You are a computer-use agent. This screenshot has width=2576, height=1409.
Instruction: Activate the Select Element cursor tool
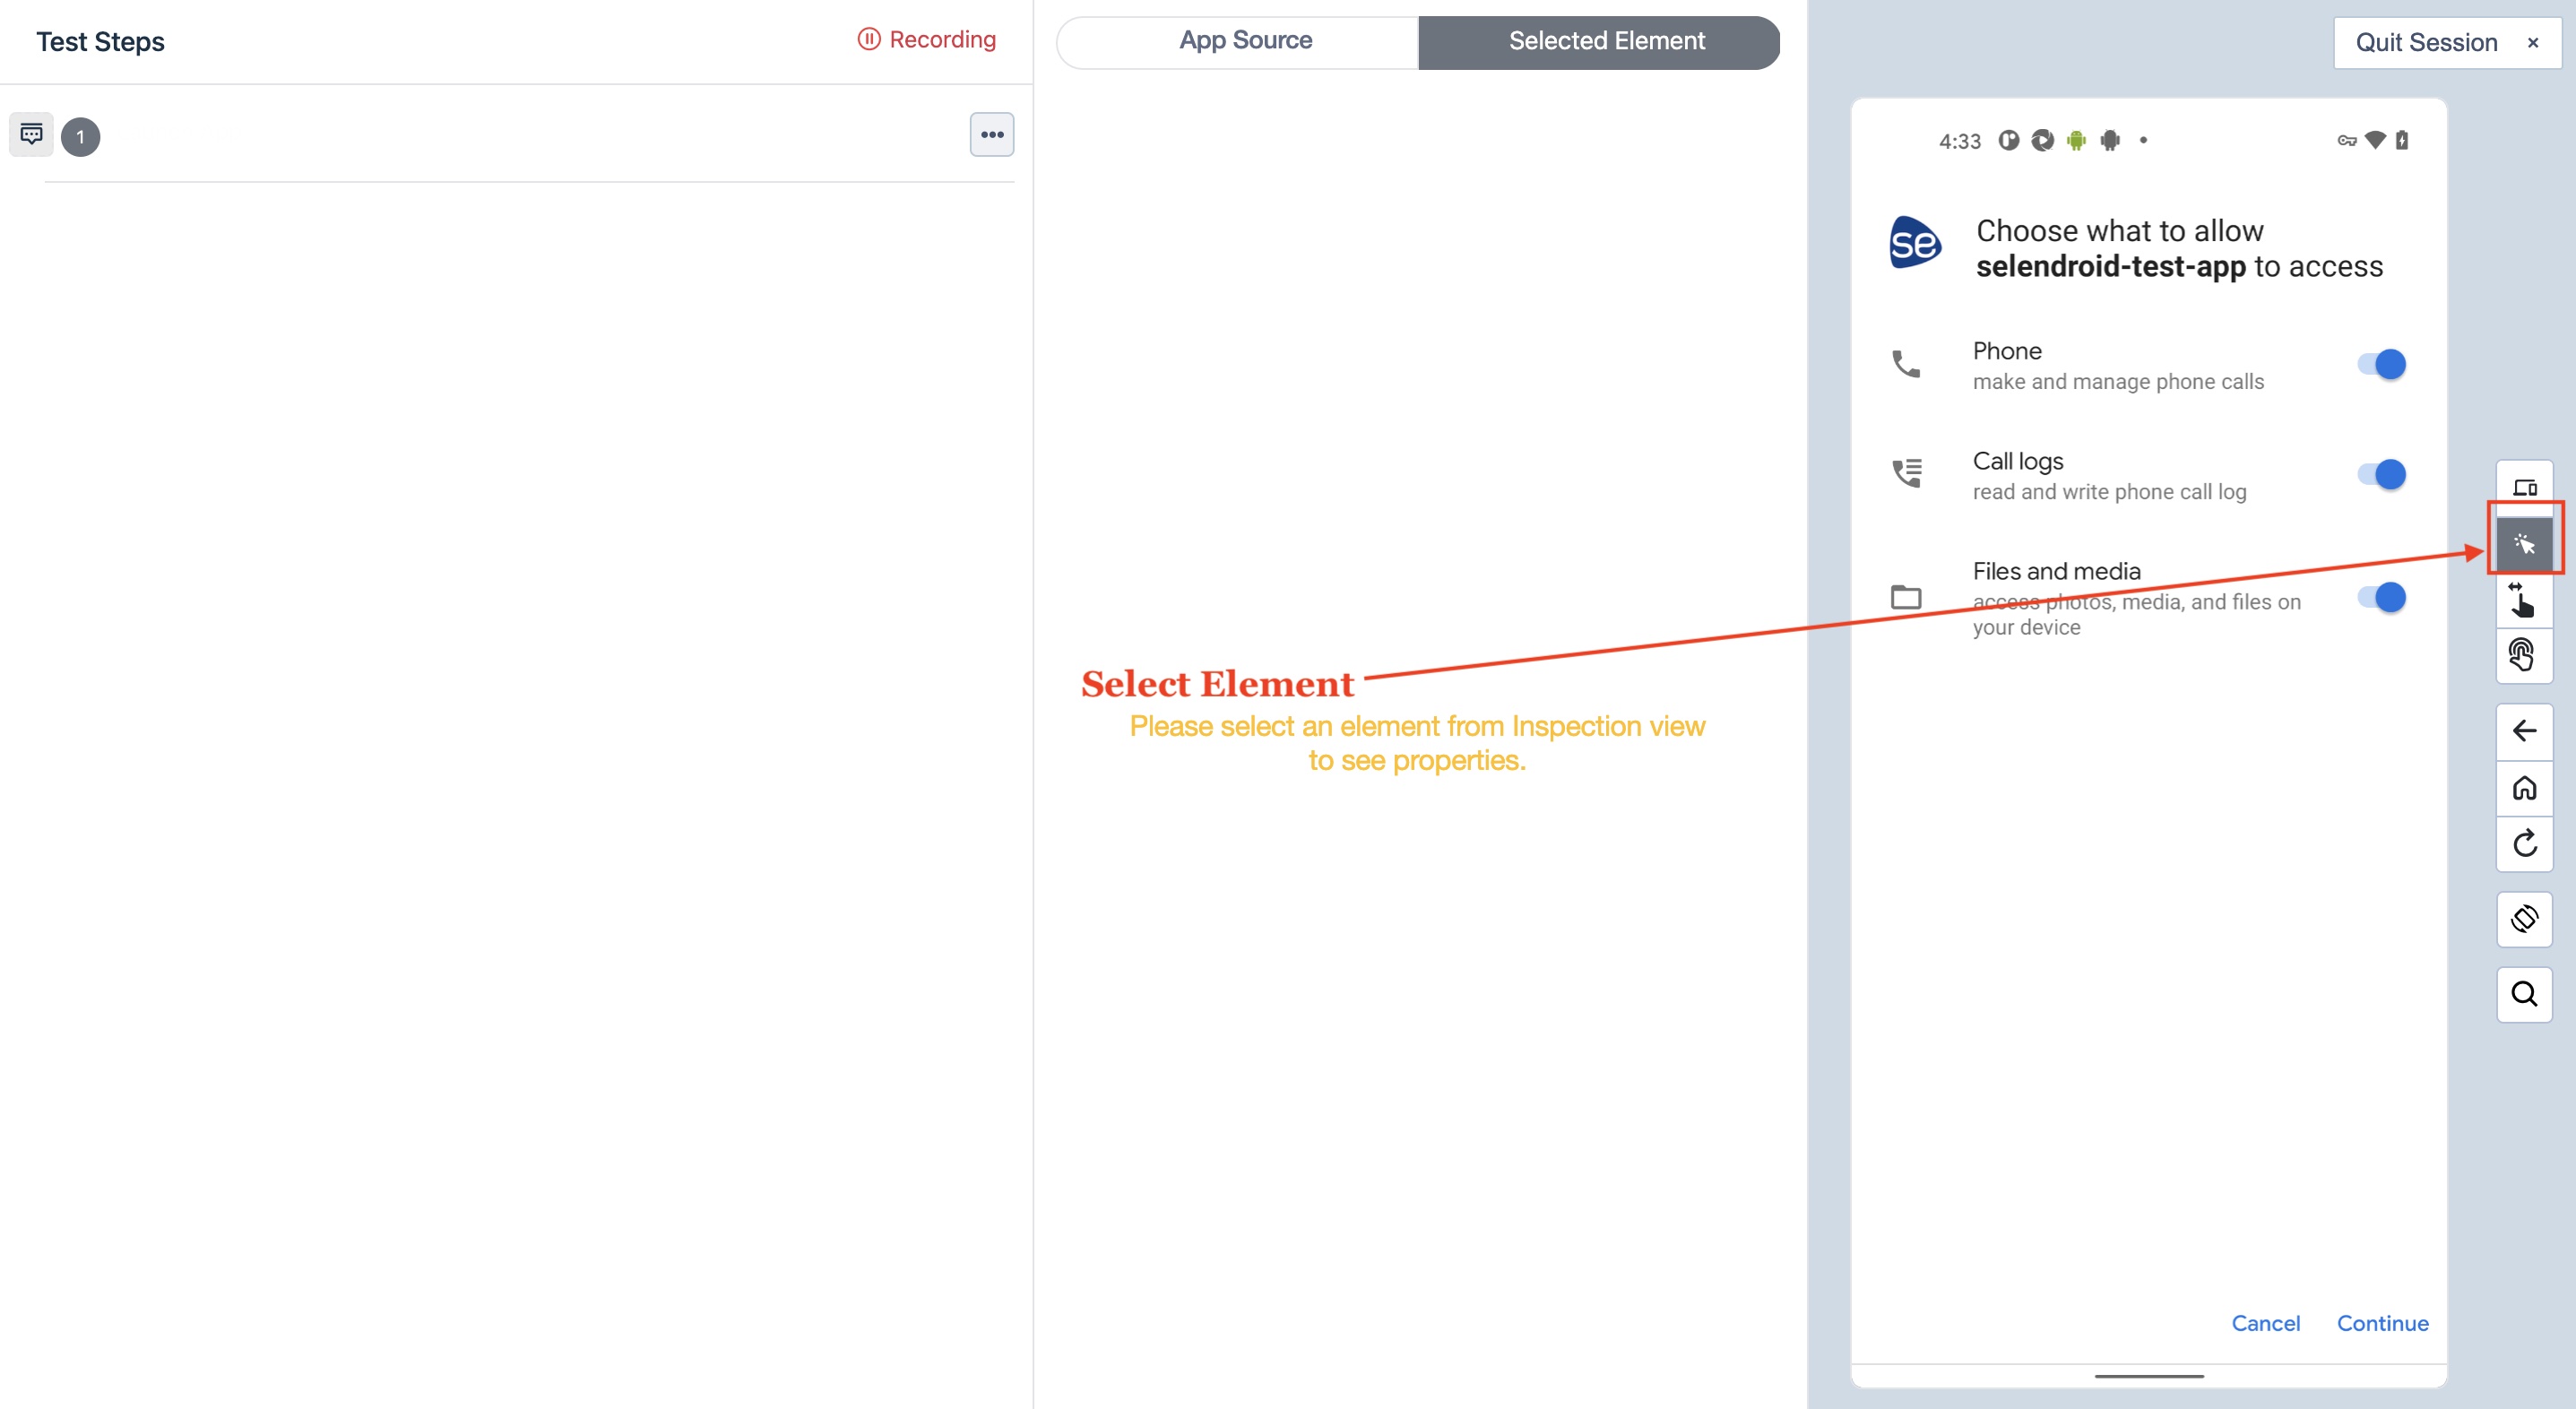pos(2524,544)
